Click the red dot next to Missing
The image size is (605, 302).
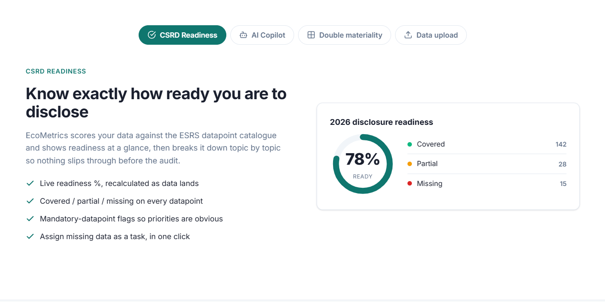coord(410,184)
